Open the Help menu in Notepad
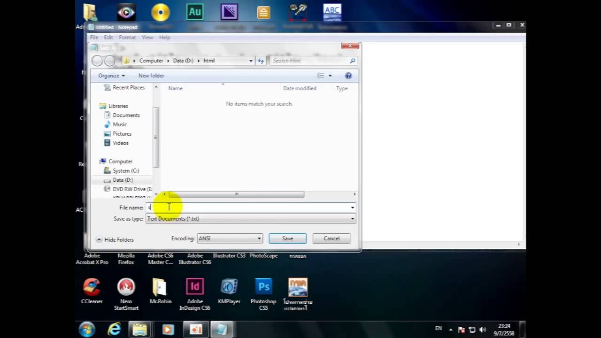 (x=164, y=37)
